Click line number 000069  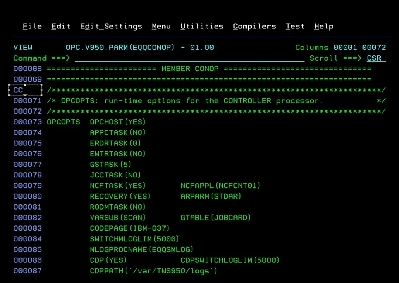pyautogui.click(x=27, y=80)
